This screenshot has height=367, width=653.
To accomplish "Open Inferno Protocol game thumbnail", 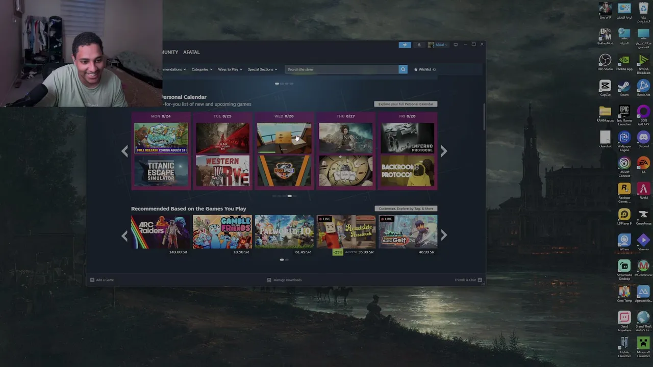I will (408, 138).
